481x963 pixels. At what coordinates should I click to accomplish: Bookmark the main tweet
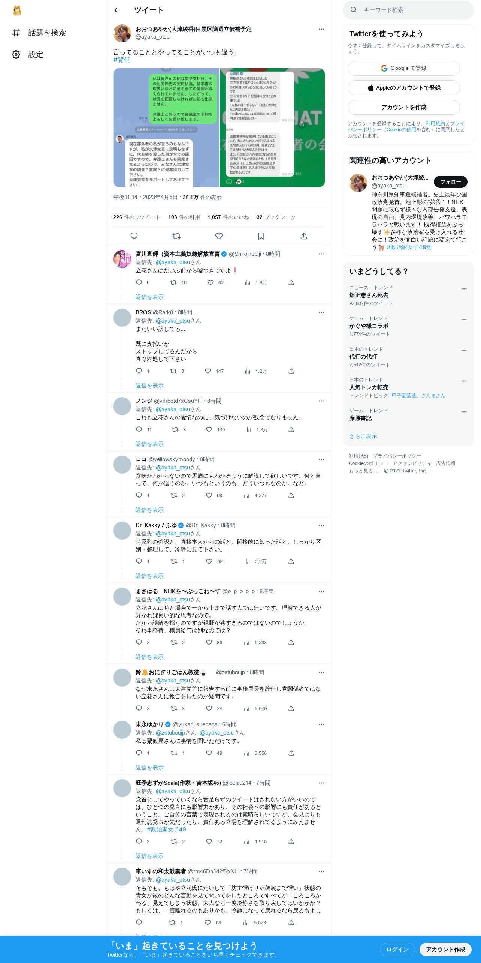coord(261,236)
